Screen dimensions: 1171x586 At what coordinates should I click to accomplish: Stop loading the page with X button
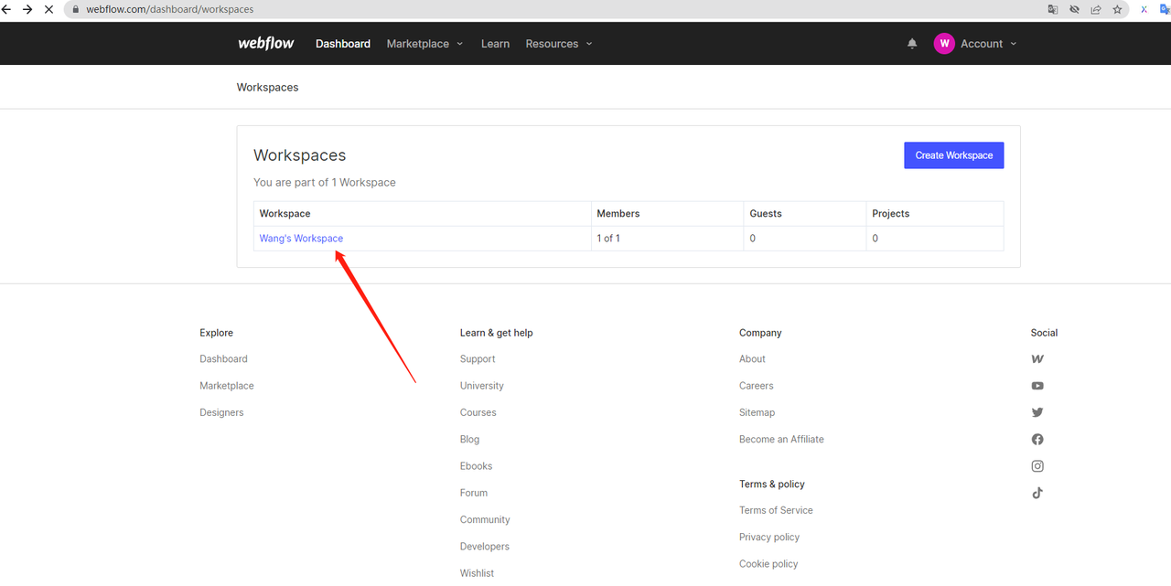(x=49, y=9)
